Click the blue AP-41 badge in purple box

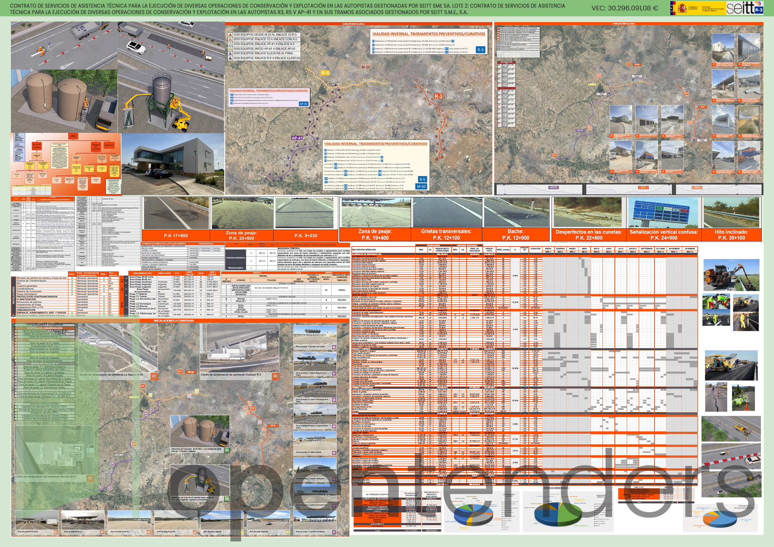pyautogui.click(x=304, y=104)
